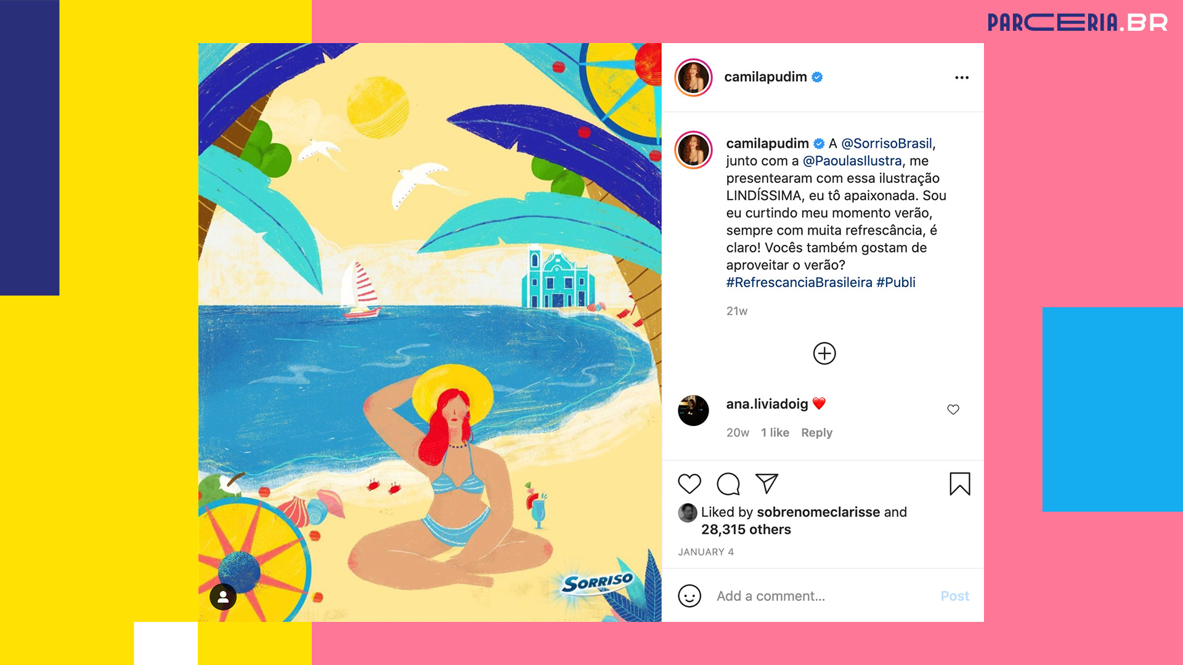1183x665 pixels.
Task: View the 28,315 others likes list
Action: coord(746,530)
